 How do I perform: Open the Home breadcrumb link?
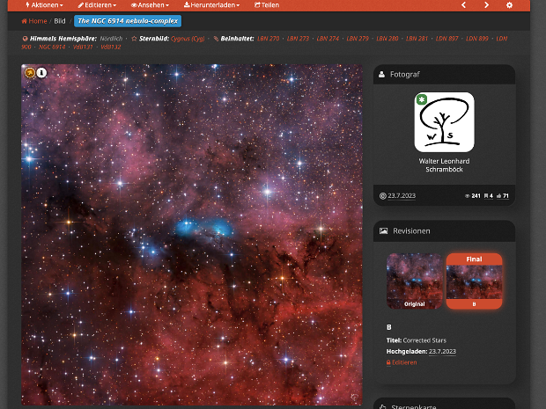pos(34,21)
